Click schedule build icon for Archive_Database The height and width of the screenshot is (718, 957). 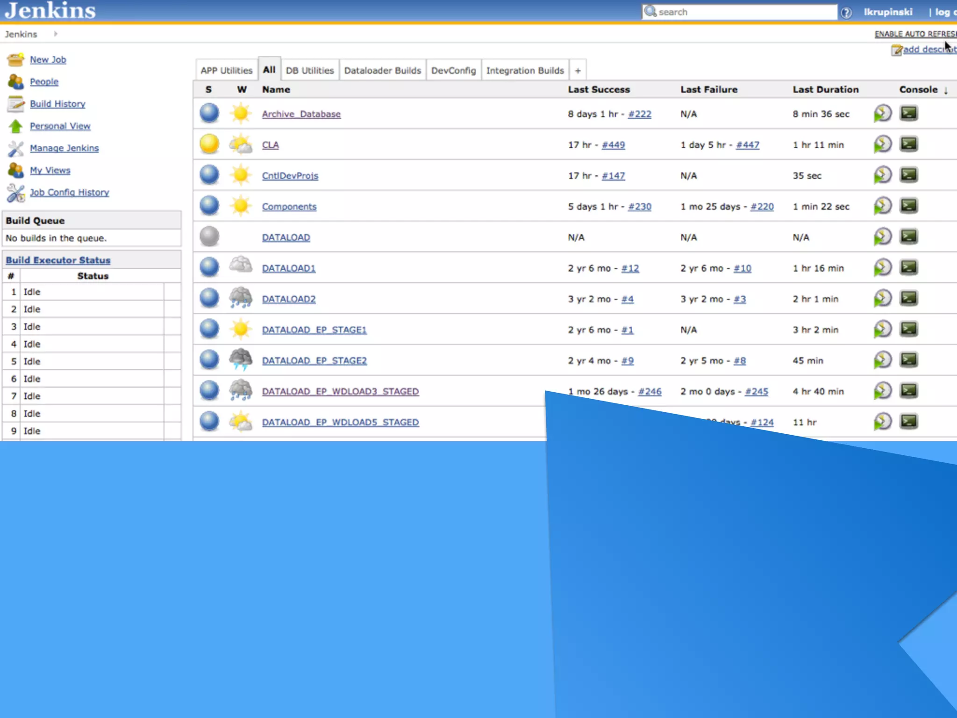882,114
